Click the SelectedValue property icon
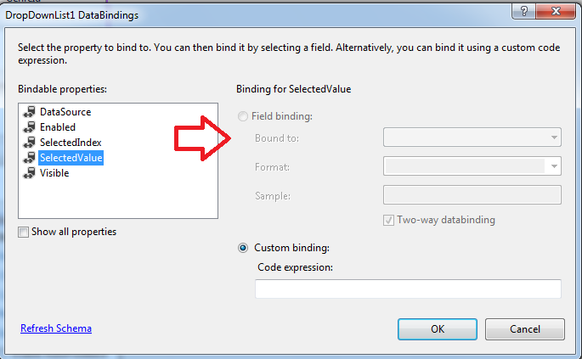Image resolution: width=582 pixels, height=359 pixels. click(x=31, y=158)
